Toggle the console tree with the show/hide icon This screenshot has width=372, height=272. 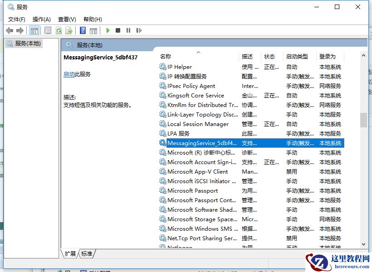tap(34, 30)
